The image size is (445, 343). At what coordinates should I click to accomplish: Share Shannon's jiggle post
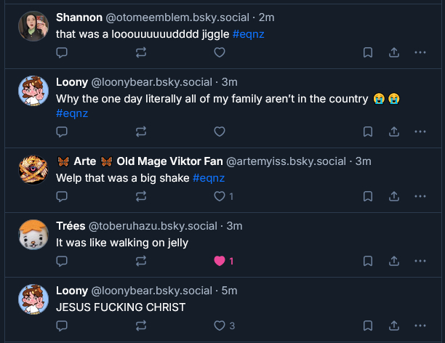pyautogui.click(x=393, y=52)
